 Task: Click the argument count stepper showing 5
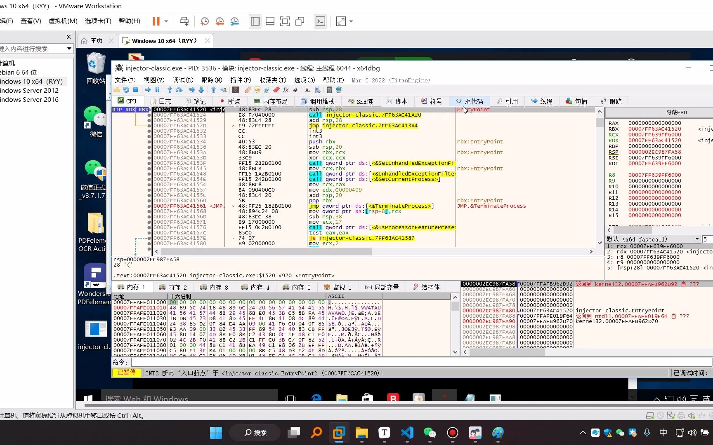tap(707, 239)
